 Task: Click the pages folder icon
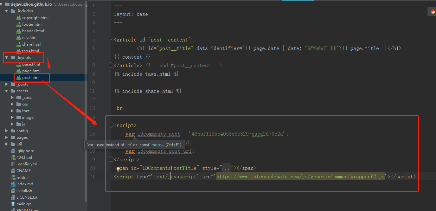(13, 137)
